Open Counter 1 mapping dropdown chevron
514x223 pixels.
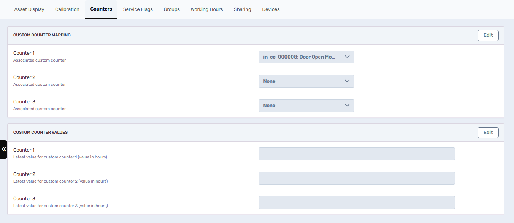coord(347,57)
